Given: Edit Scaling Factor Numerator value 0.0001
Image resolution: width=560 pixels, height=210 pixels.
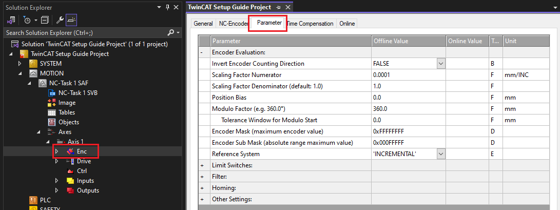Looking at the screenshot, I should pos(409,75).
